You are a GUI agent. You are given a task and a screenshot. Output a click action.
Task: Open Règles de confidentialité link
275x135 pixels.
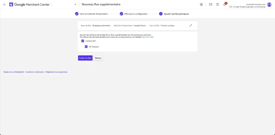pos(14,72)
